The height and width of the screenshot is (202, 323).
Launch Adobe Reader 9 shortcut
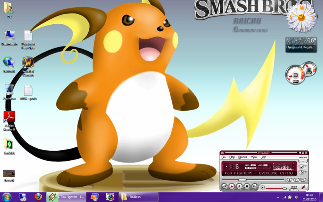[x=9, y=121]
